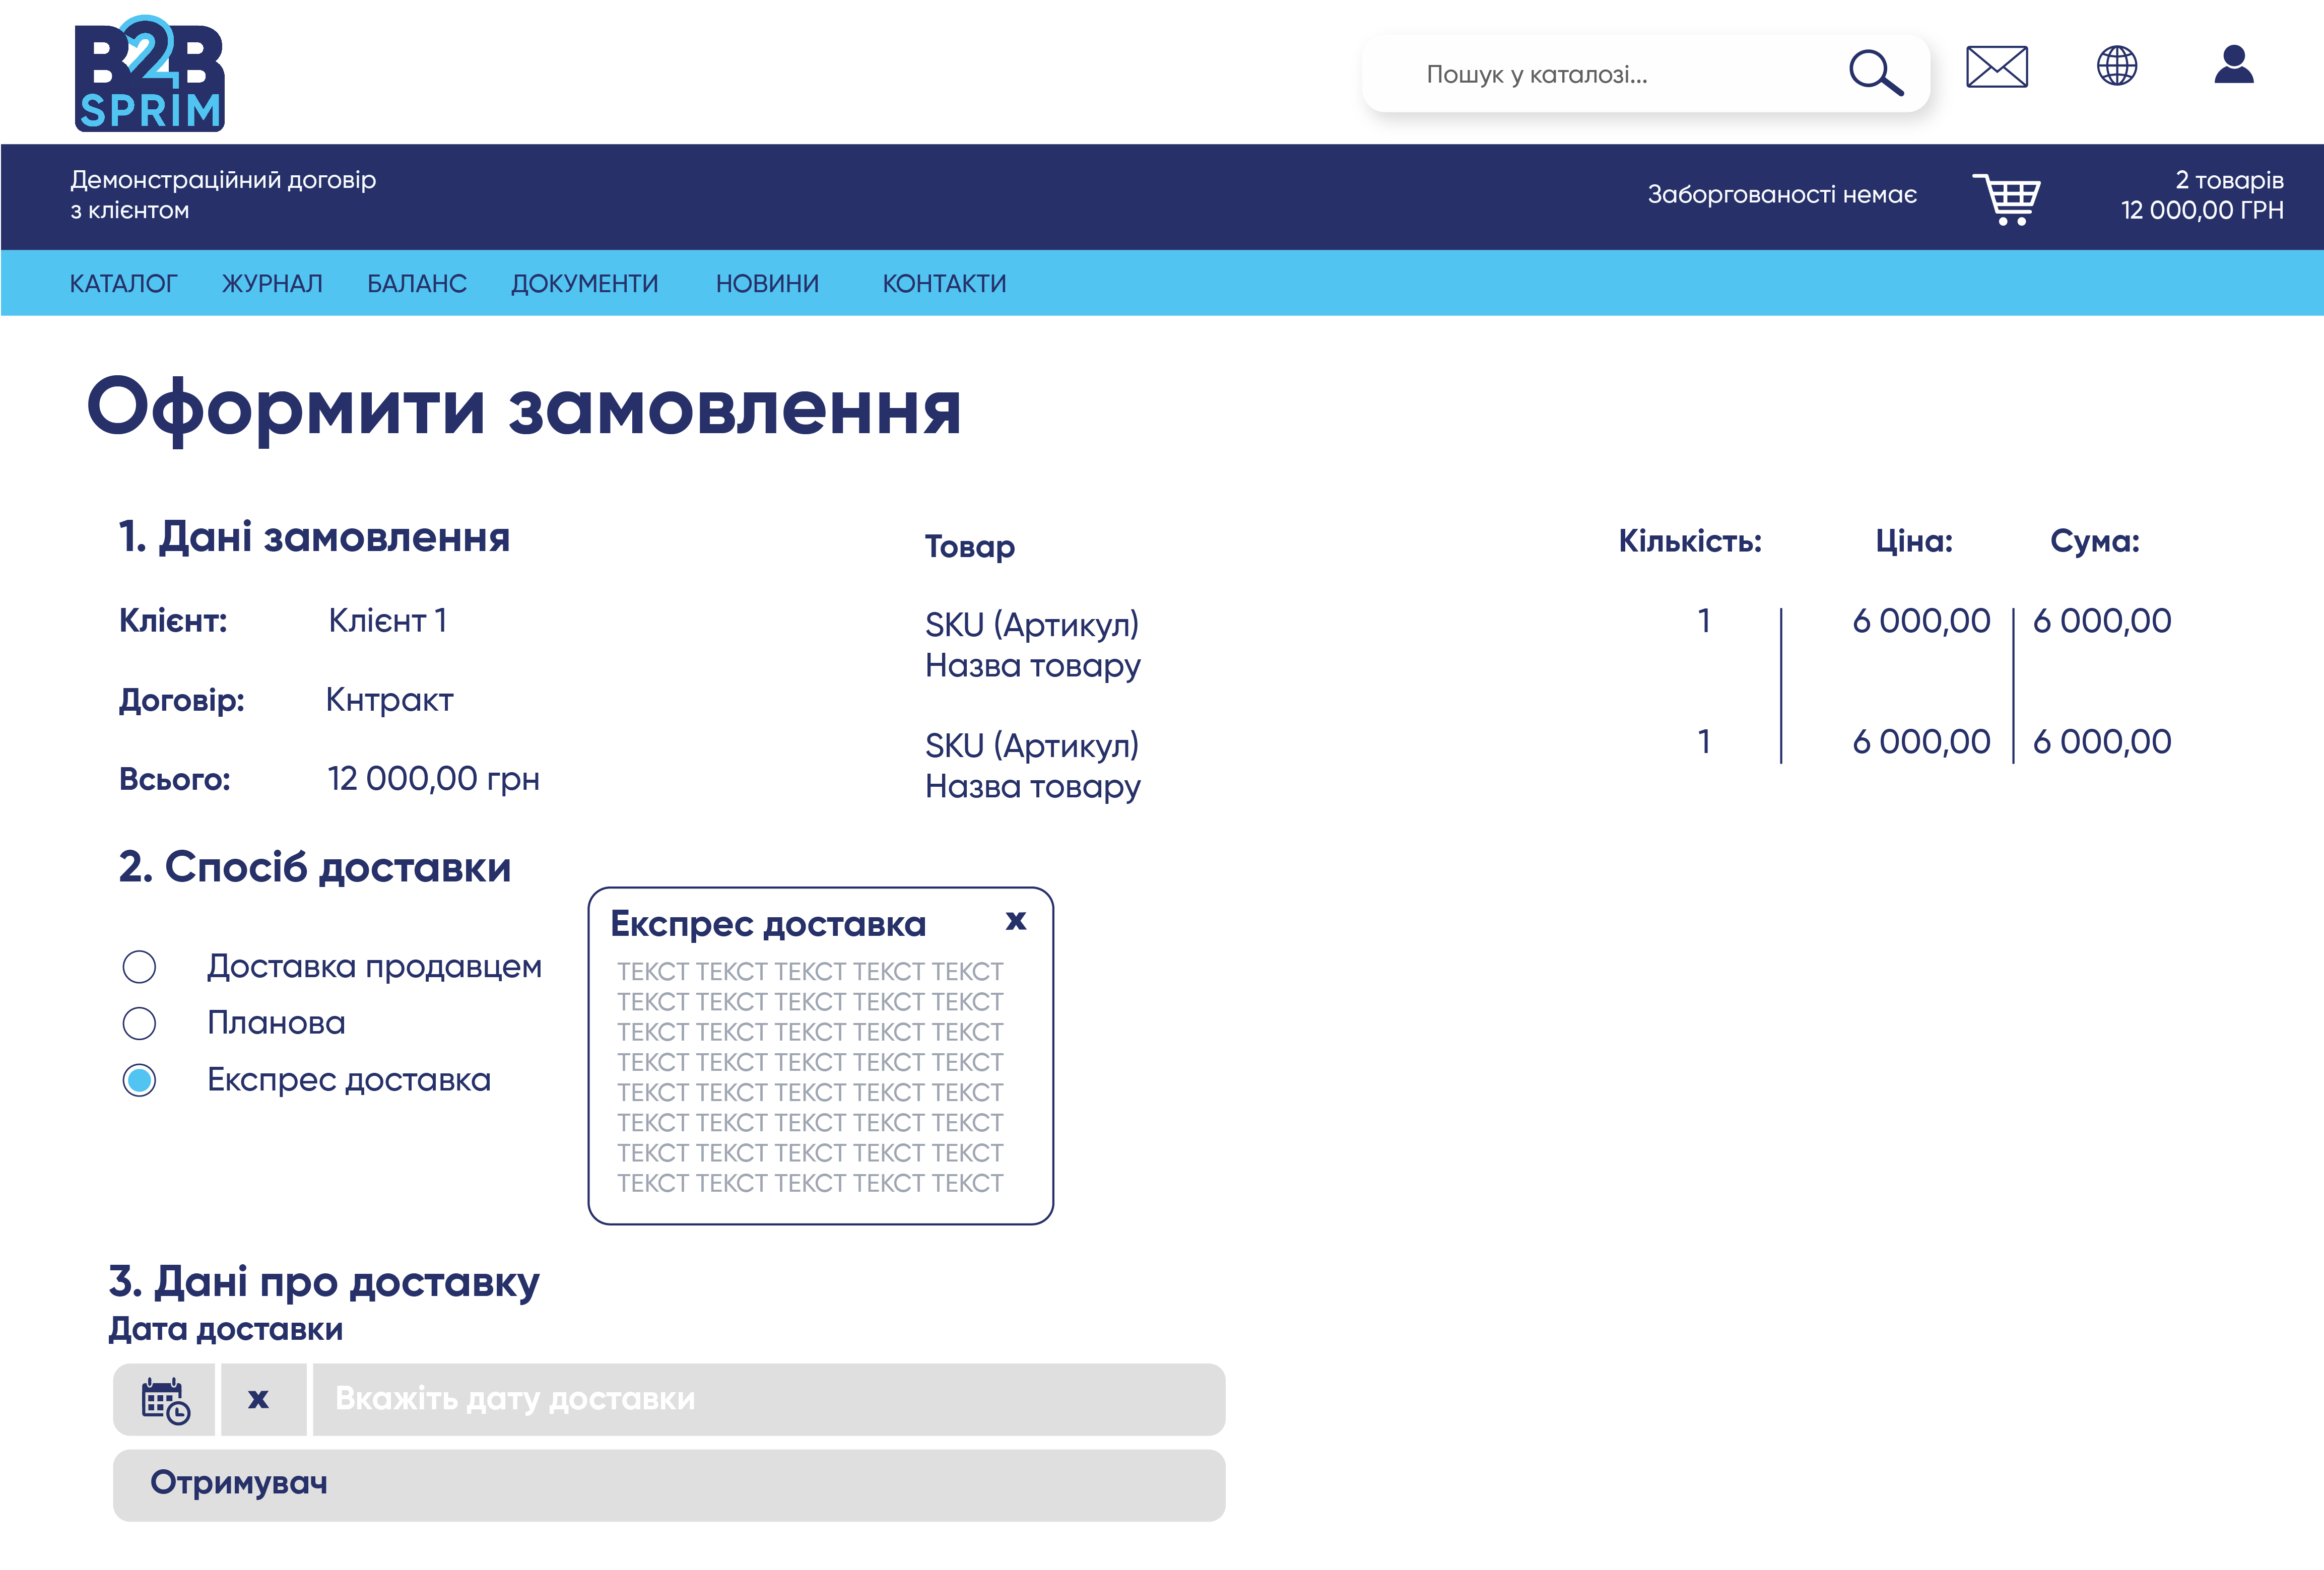Open the ЖУРНАЛ menu item
The image size is (2324, 1570).
click(x=272, y=284)
